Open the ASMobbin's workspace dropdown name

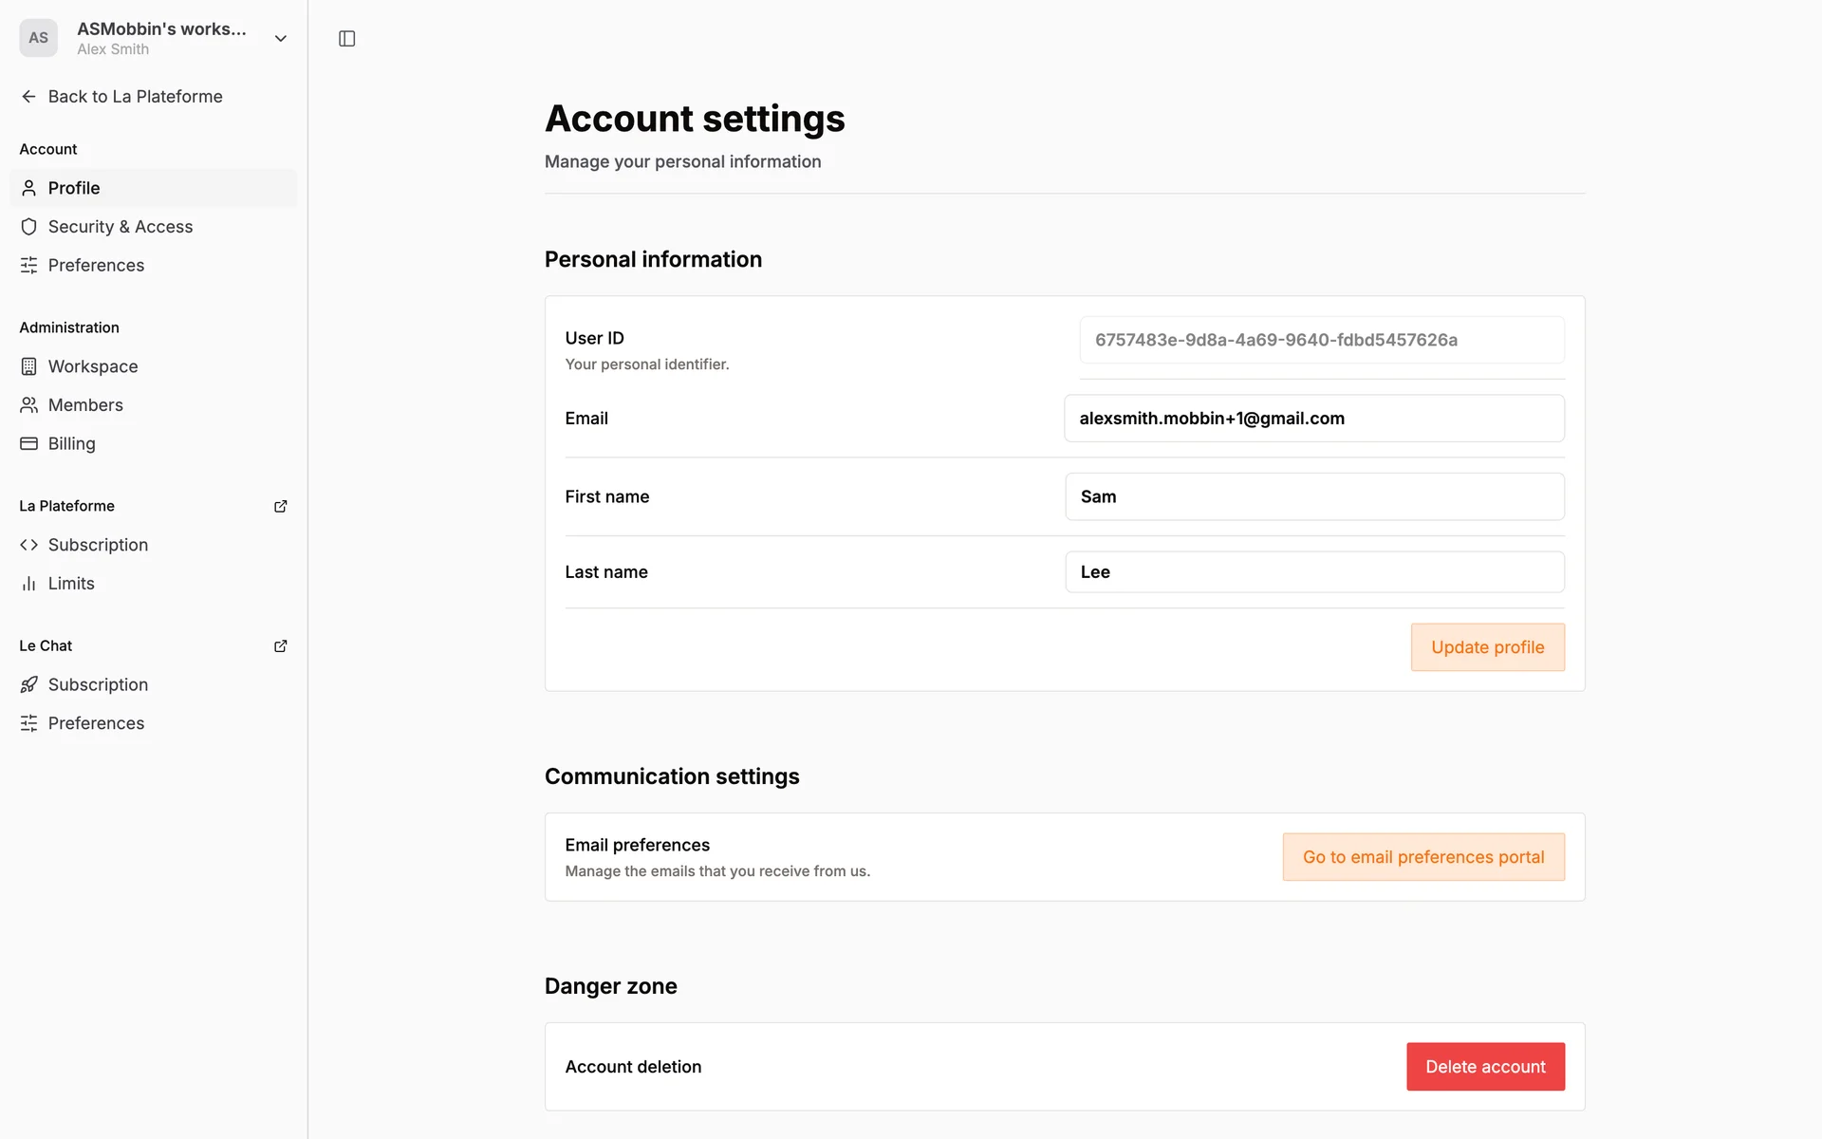161,29
